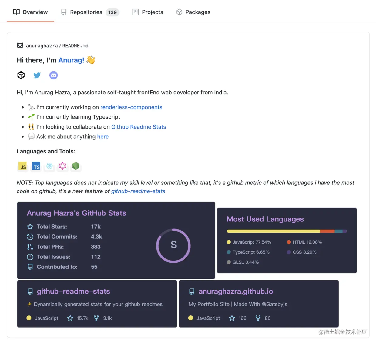Open the Github Readme Stats link

tap(139, 127)
